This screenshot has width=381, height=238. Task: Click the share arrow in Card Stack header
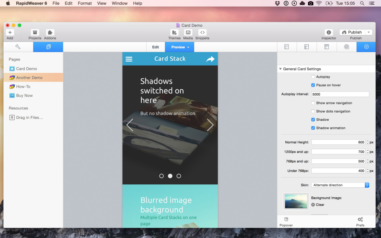[x=210, y=59]
